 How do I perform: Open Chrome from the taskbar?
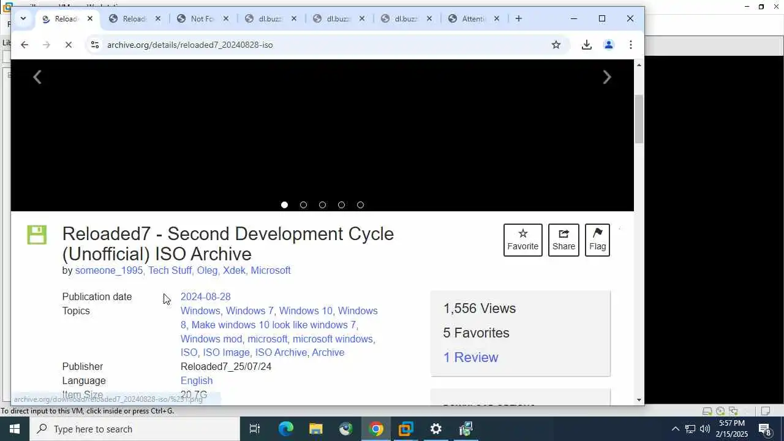point(376,429)
